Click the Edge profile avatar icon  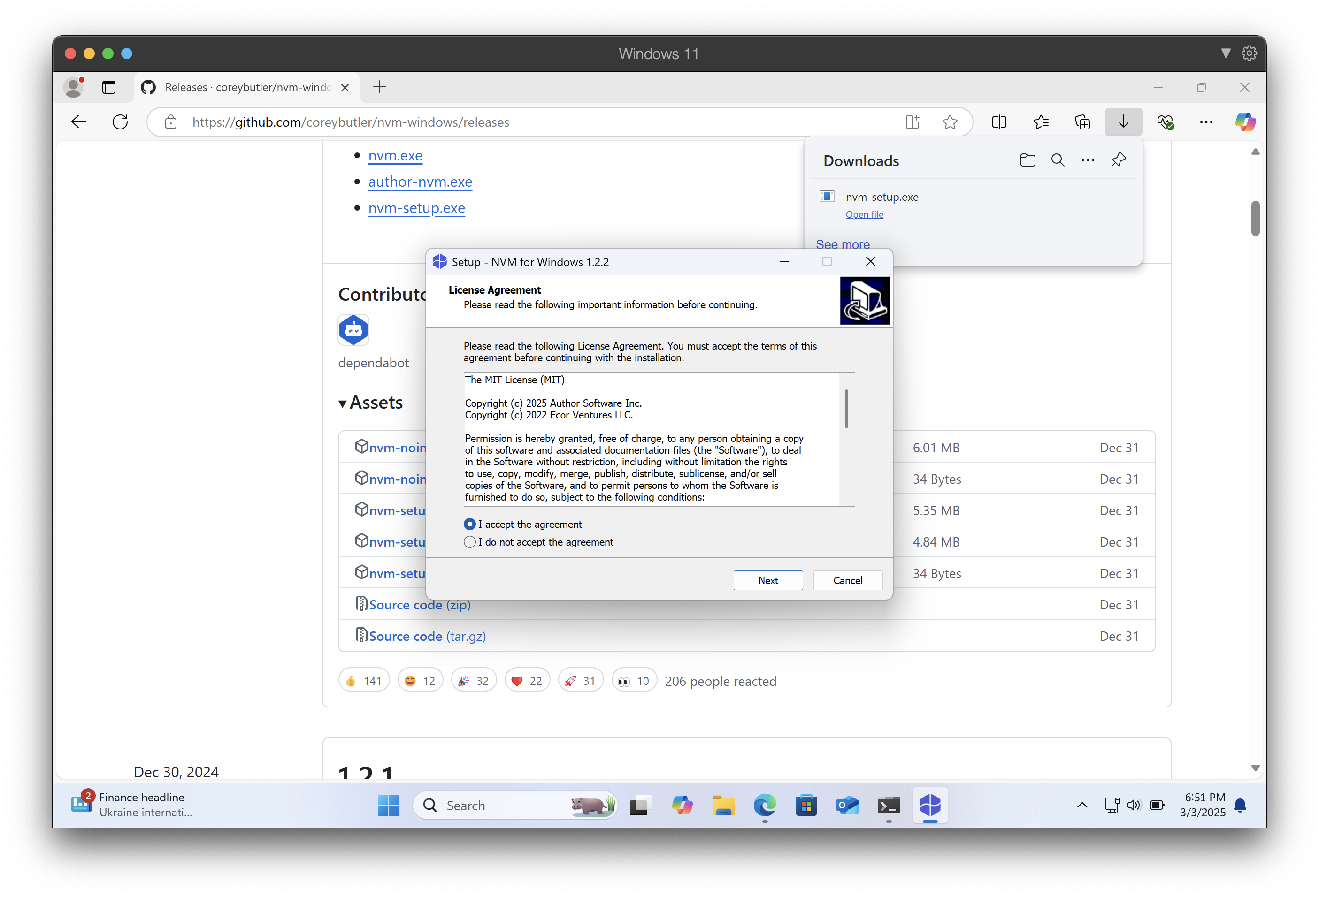click(74, 87)
